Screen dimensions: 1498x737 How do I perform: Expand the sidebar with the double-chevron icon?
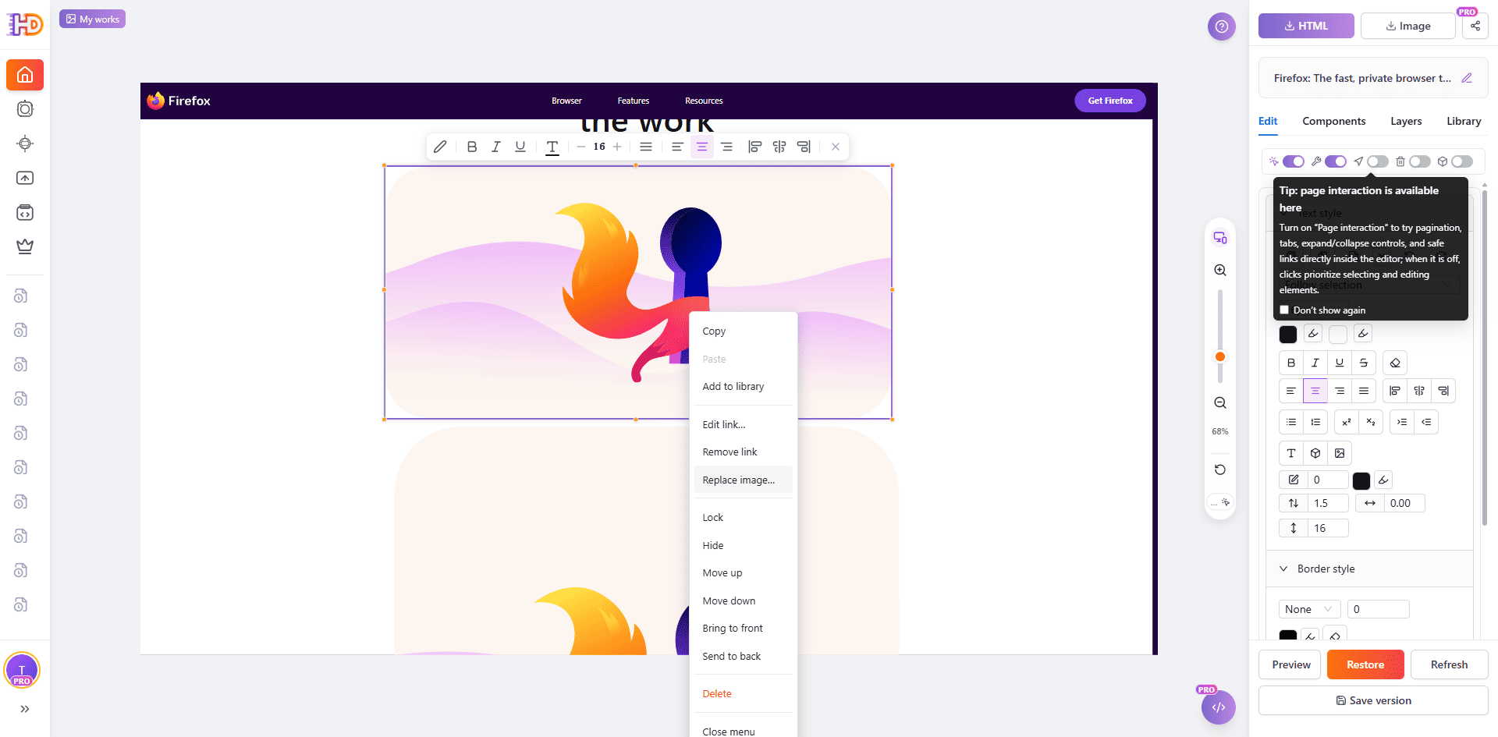[x=25, y=709]
